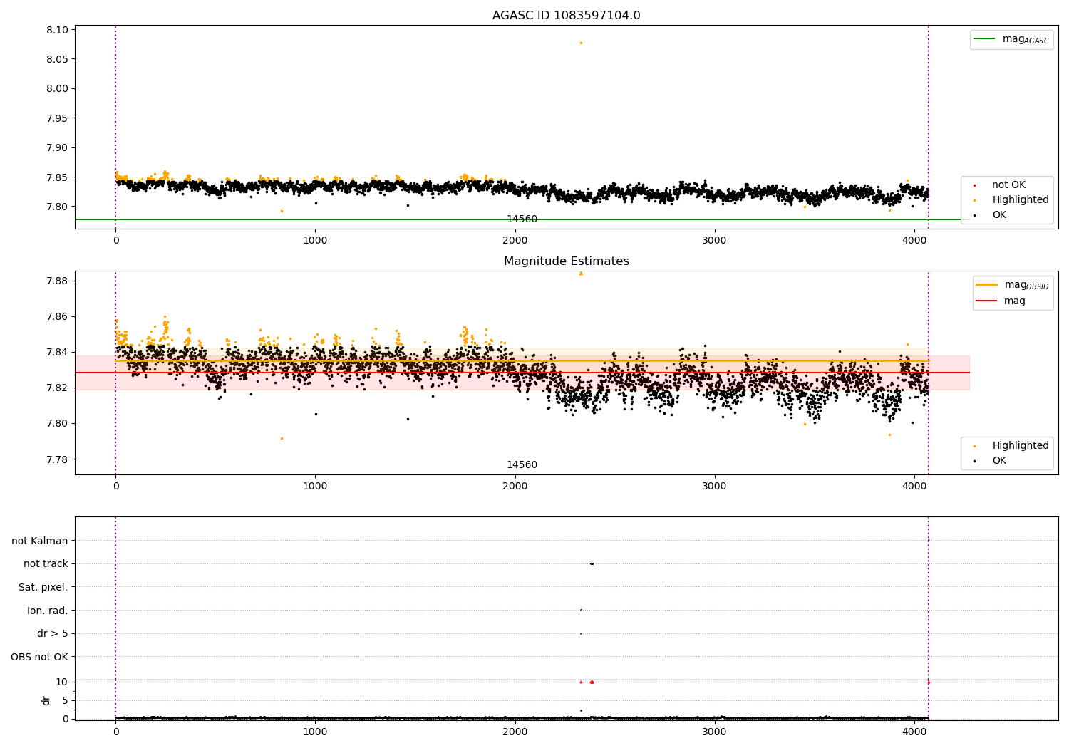This screenshot has width=1069, height=748.
Task: Click the 8.00 y-axis tick label
Action: [x=58, y=88]
